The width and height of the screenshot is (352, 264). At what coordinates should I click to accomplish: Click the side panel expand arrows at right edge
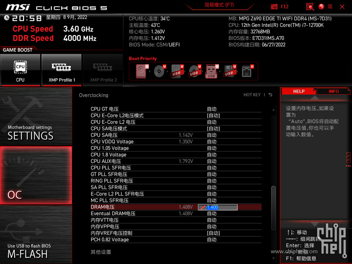click(x=348, y=166)
